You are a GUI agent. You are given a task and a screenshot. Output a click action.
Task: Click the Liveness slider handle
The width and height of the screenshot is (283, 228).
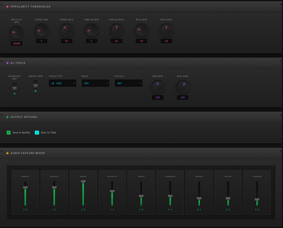[x=257, y=200]
